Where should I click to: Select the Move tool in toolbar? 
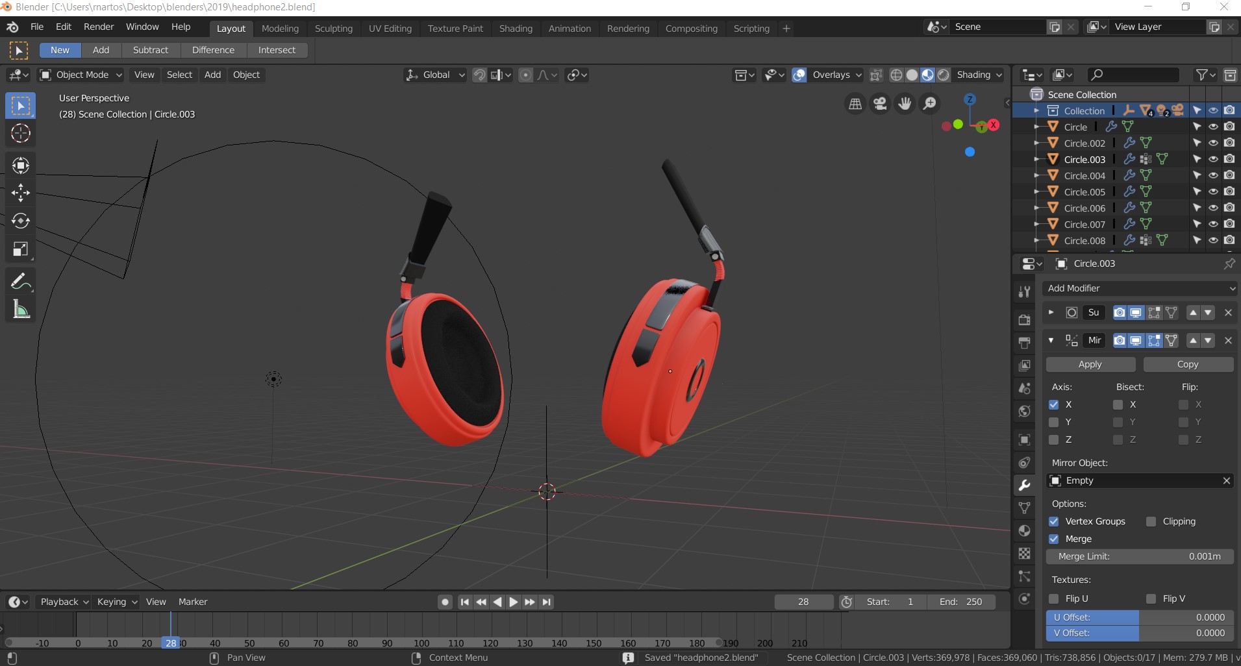coord(21,193)
